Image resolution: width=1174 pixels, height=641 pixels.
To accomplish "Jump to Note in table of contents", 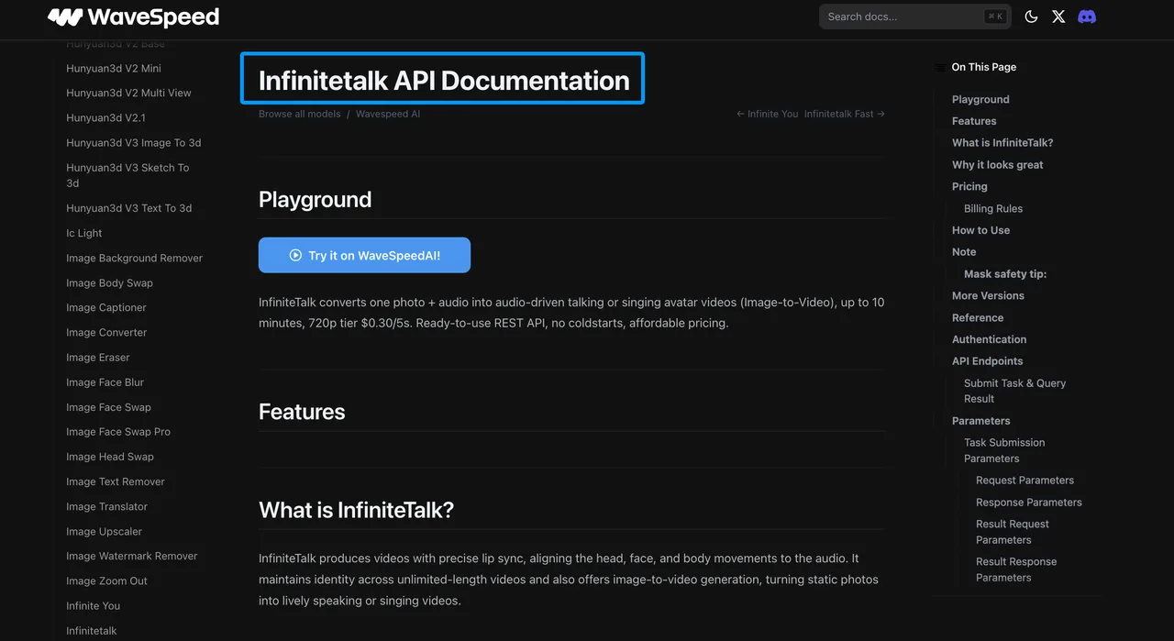I will point(964,251).
